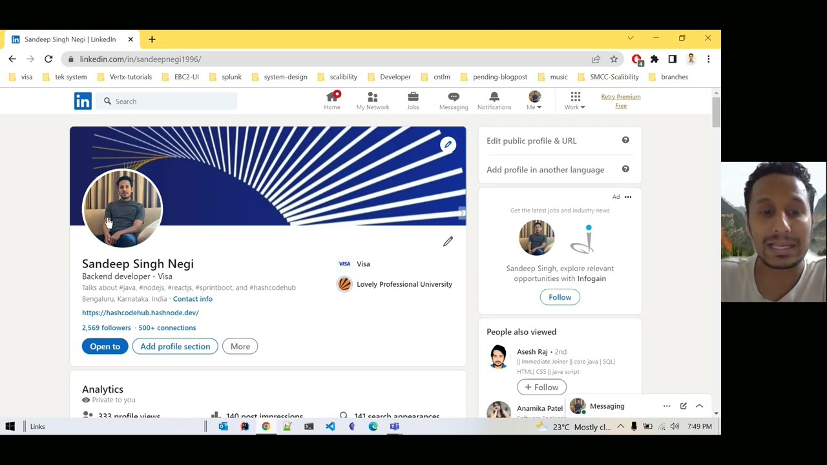Viewport: 827px width, 465px height.
Task: Open Anamika Patel's profile
Action: pos(539,408)
